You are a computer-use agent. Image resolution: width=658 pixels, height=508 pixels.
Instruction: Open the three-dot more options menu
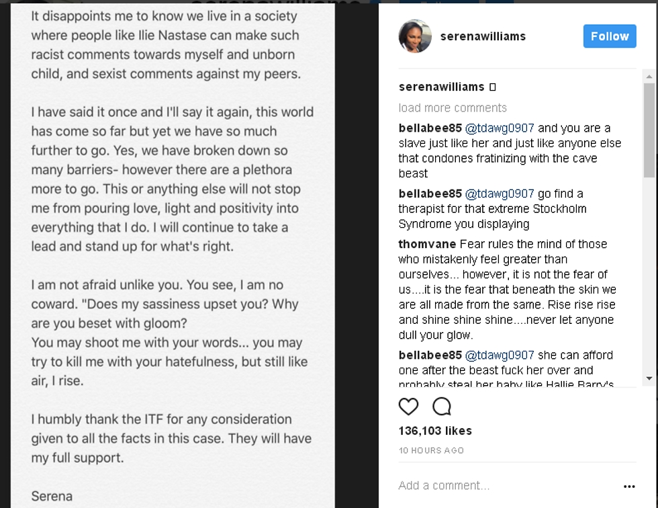click(x=629, y=486)
